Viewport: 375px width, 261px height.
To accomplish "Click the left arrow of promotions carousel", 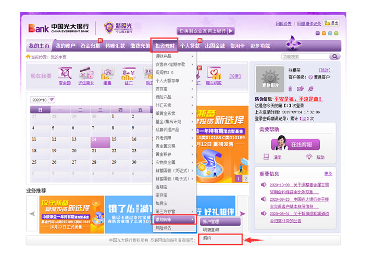I will click(32, 214).
